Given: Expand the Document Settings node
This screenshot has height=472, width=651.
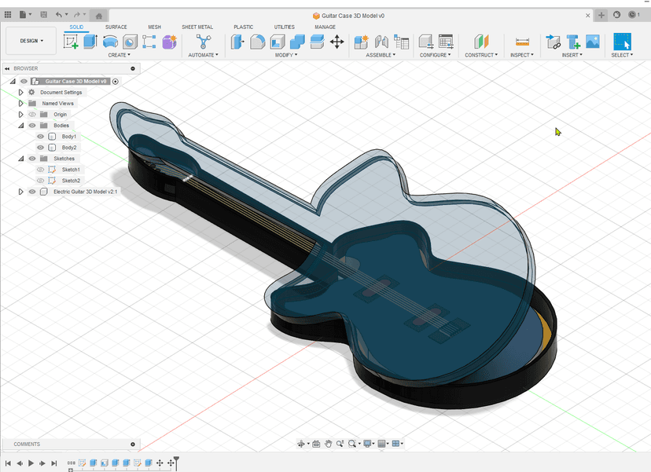Looking at the screenshot, I should point(21,93).
